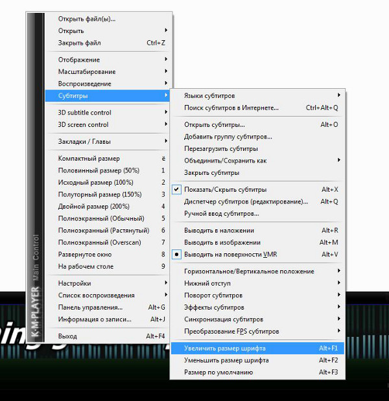
Task: Click Открыть субтитры...
Action: (x=257, y=124)
